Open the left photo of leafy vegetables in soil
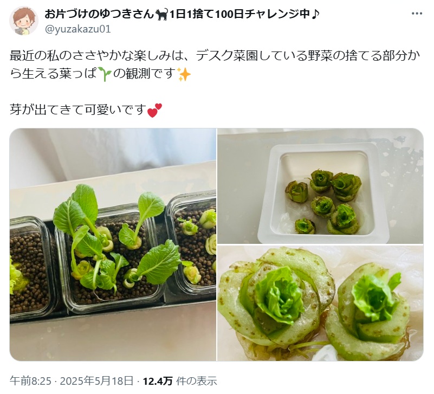Viewport: 434px width, 394px height. 113,244
